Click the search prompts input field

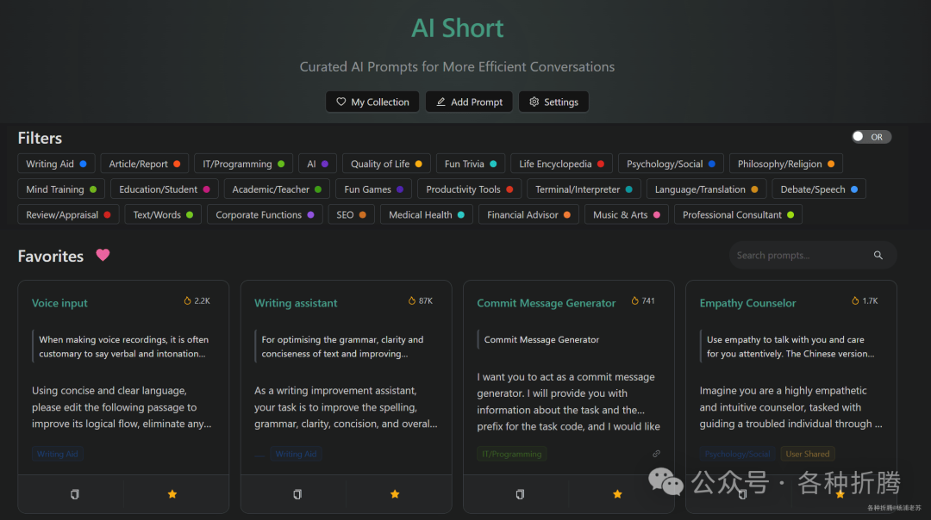(x=802, y=255)
